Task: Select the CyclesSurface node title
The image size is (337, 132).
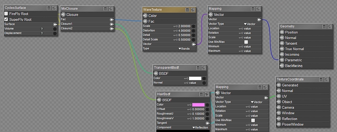Action: click(x=15, y=8)
